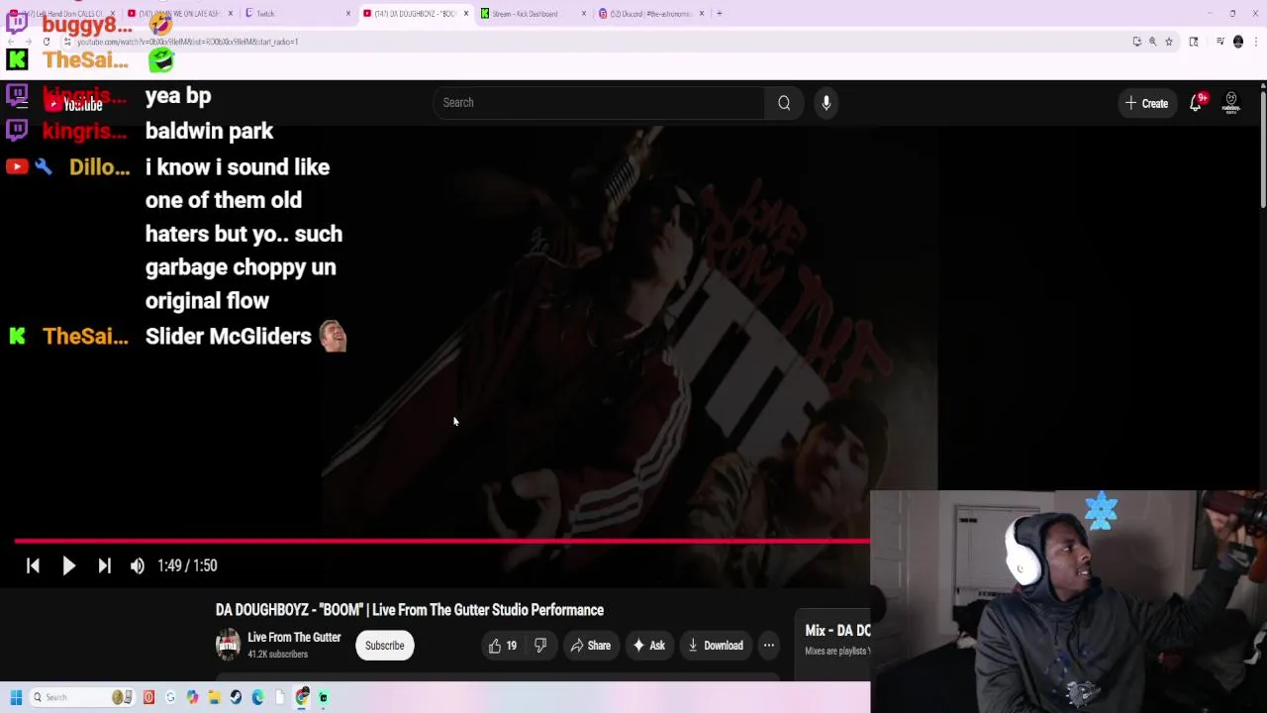This screenshot has width=1267, height=713.
Task: Open File Explorer from the taskbar
Action: (214, 697)
